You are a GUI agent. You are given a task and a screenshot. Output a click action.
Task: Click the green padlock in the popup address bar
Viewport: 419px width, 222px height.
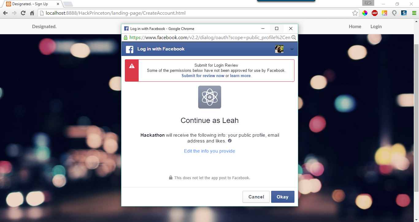coord(125,37)
